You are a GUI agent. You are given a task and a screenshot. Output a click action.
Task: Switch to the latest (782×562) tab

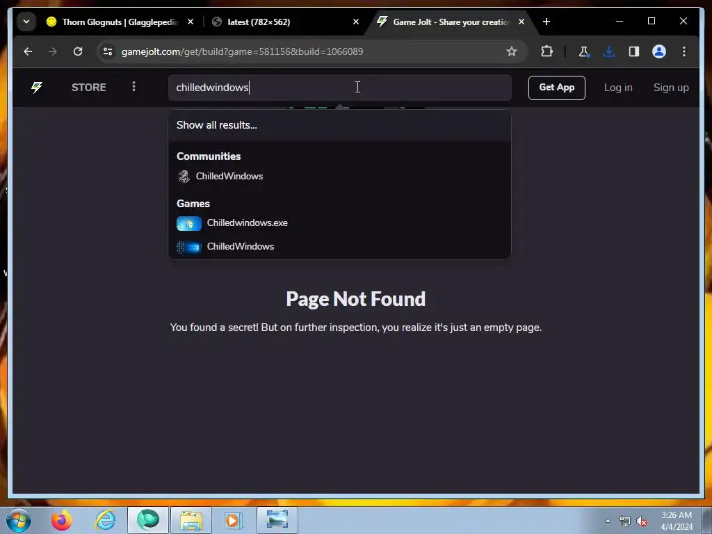coord(284,22)
